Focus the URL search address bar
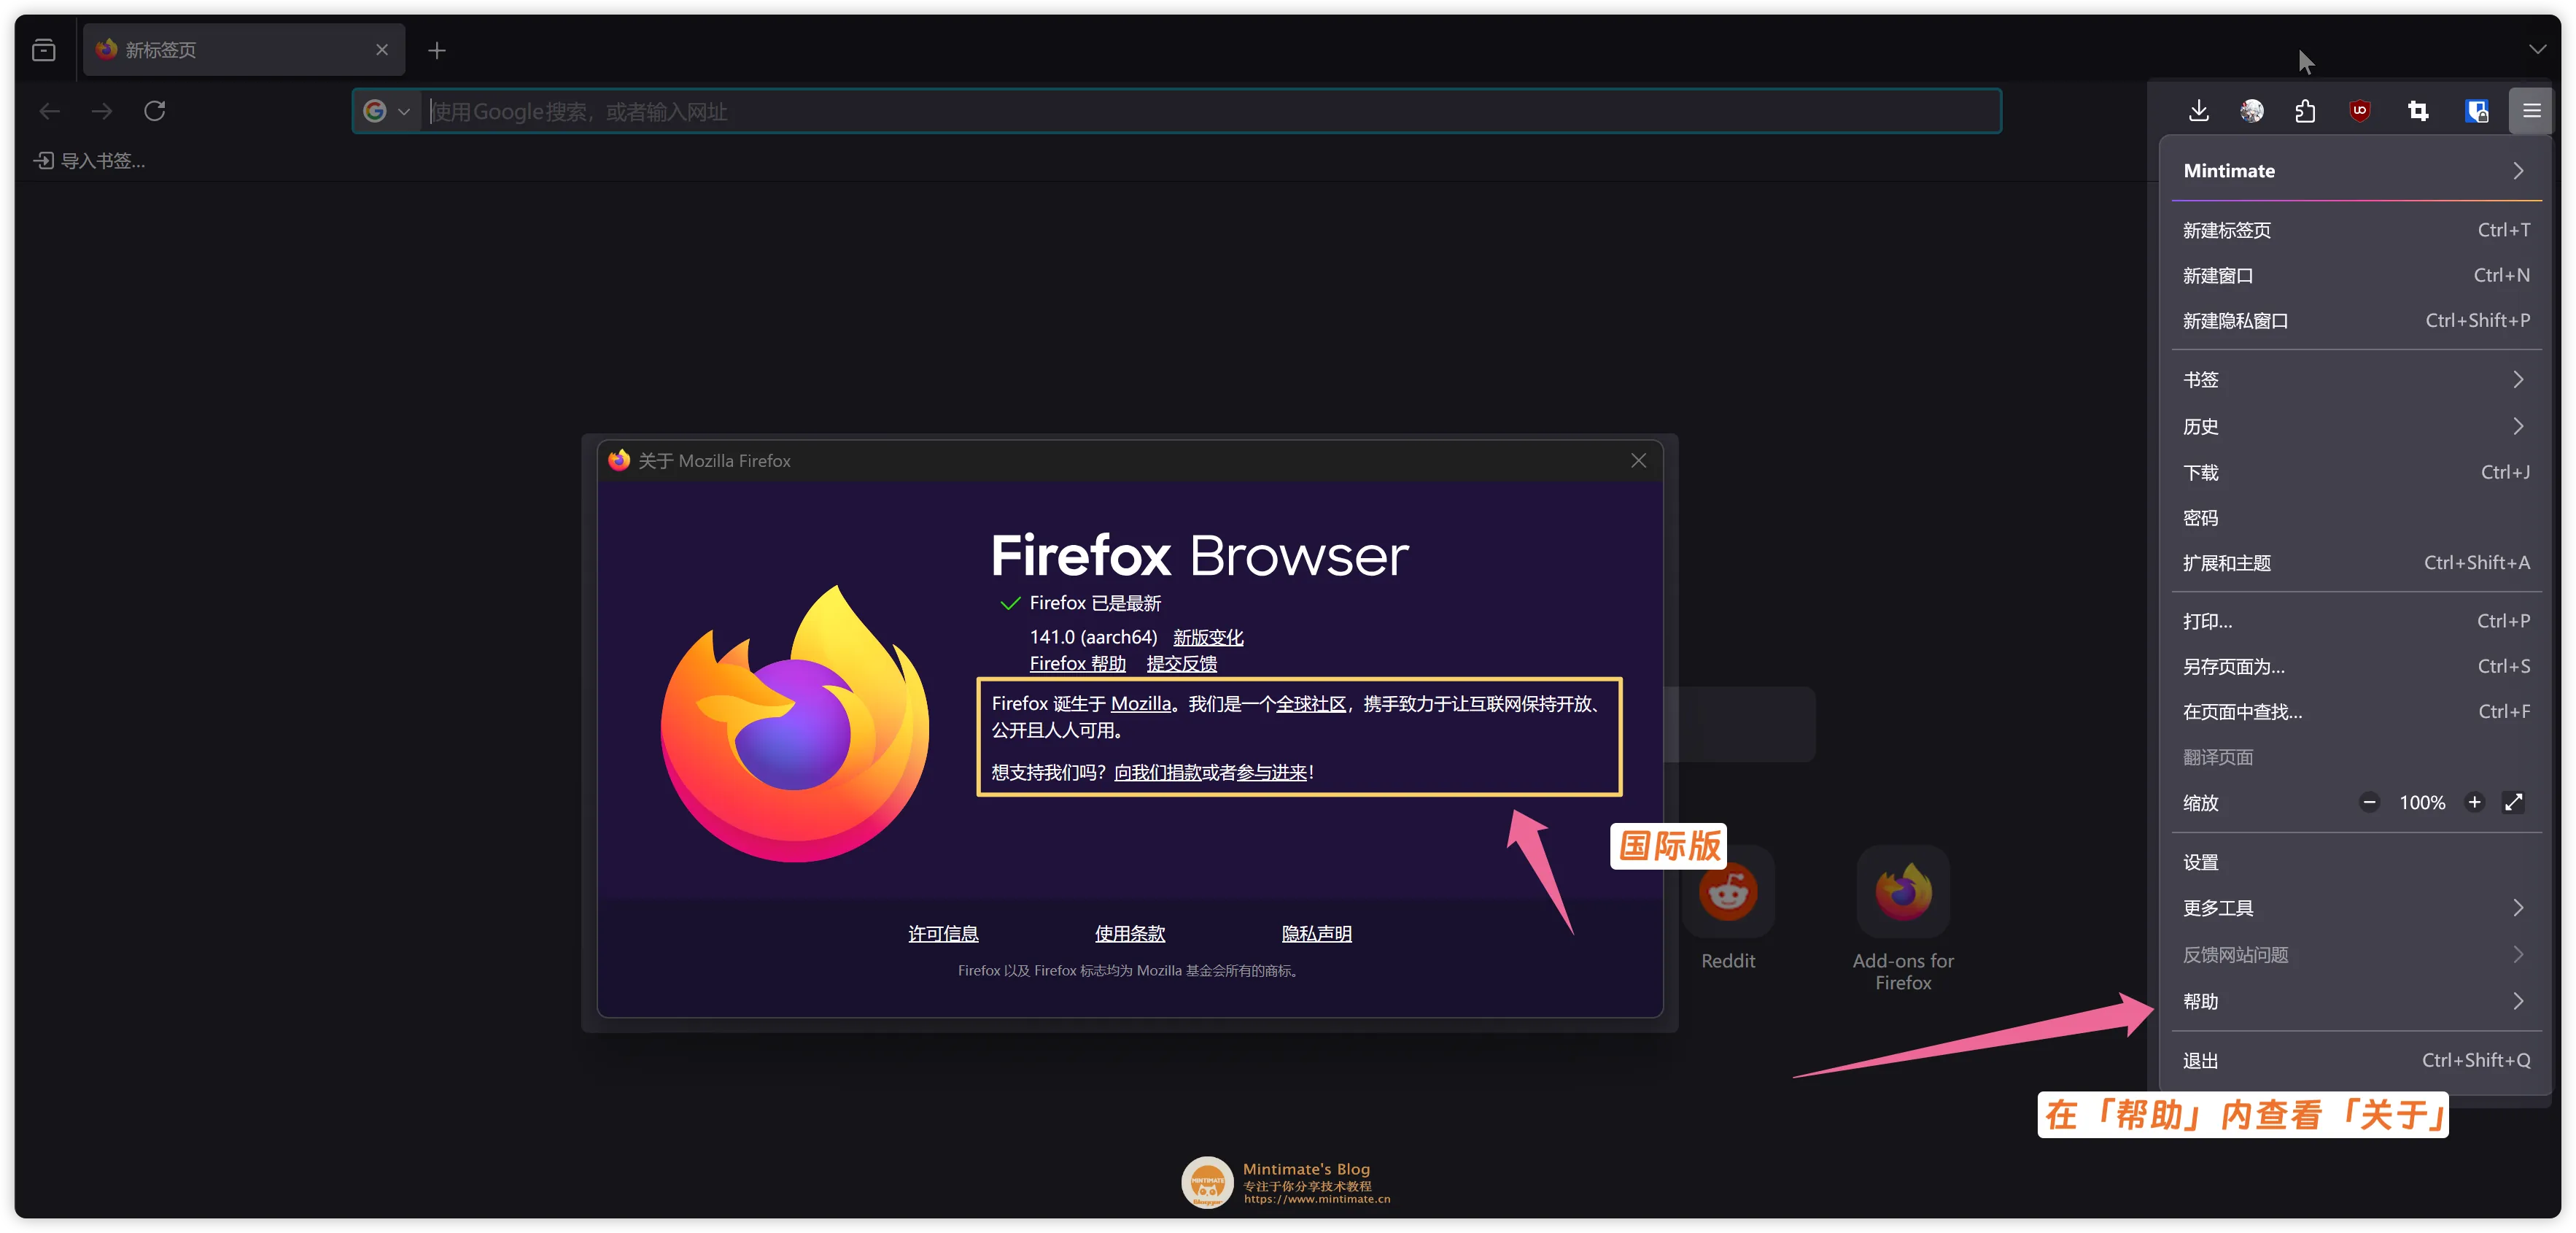Screen dimensions: 2576x1233 [1200, 112]
